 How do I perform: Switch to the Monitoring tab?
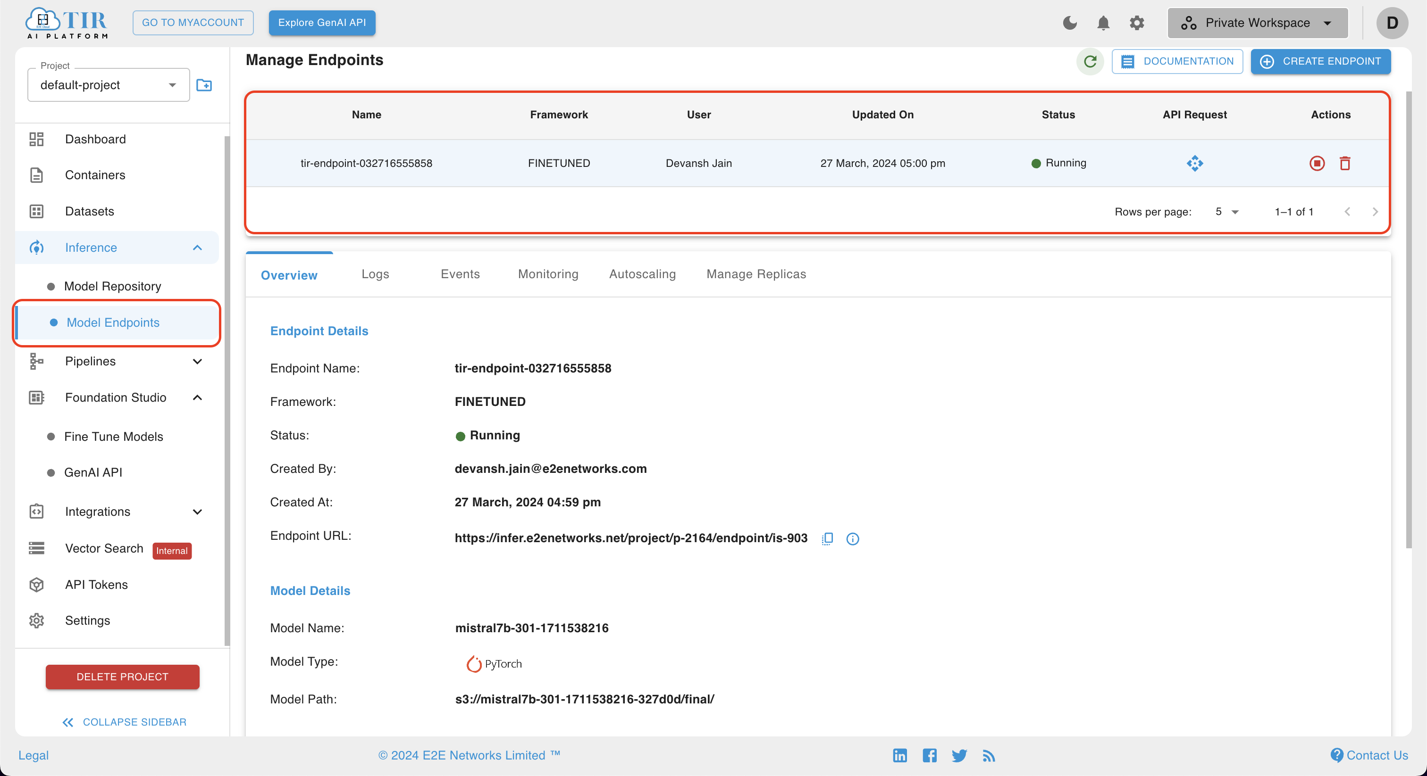tap(548, 274)
